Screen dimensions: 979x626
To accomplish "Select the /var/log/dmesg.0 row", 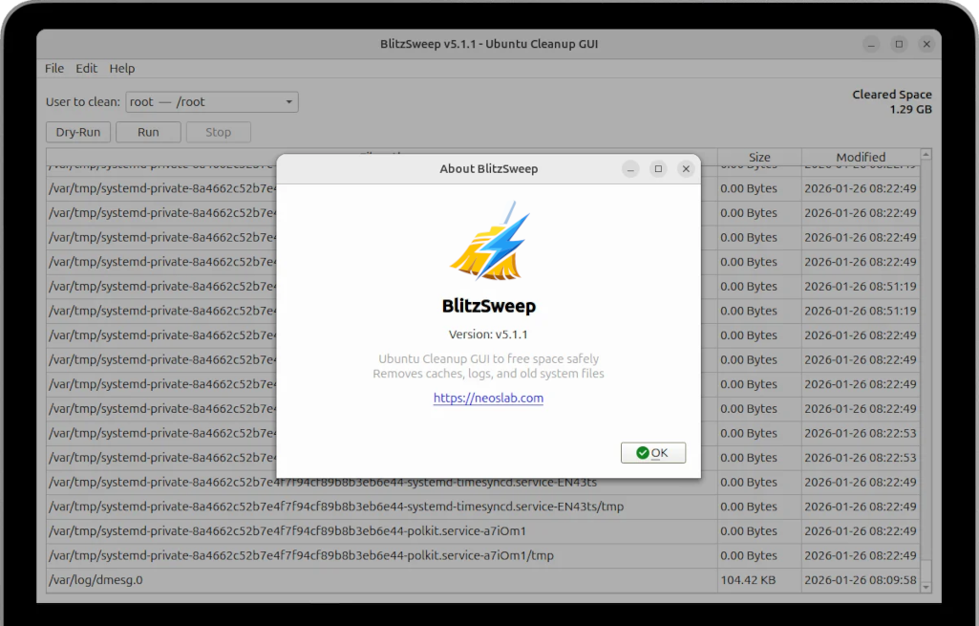I will [483, 580].
